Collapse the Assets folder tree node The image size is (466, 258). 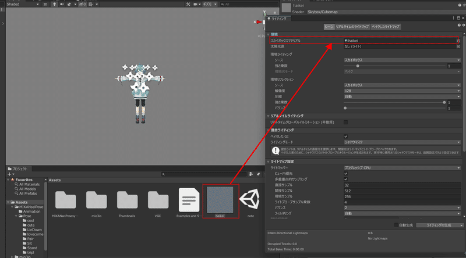[x=8, y=202]
